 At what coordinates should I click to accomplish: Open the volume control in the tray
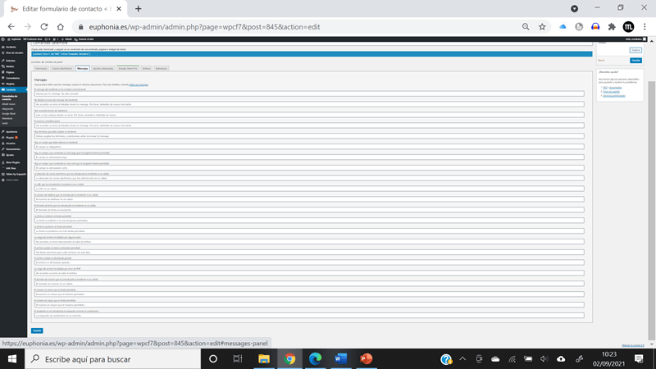[x=544, y=359]
